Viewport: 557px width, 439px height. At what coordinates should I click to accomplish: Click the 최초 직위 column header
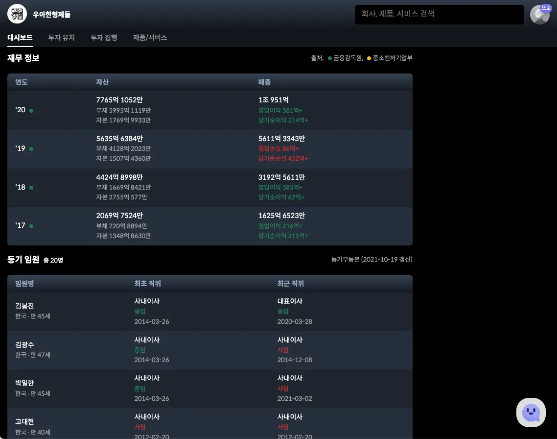tap(147, 283)
